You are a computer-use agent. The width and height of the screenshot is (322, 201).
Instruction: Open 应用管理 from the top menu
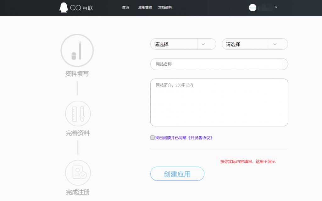click(x=145, y=8)
